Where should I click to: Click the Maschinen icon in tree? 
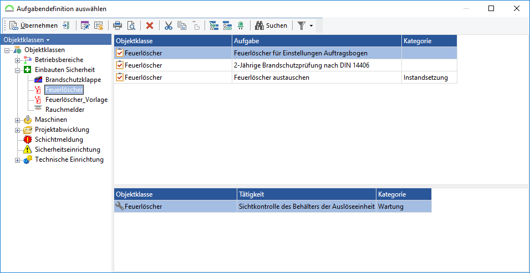pos(28,120)
